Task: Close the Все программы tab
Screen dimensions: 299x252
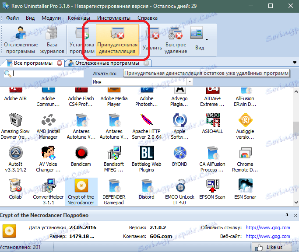Action: [60, 63]
